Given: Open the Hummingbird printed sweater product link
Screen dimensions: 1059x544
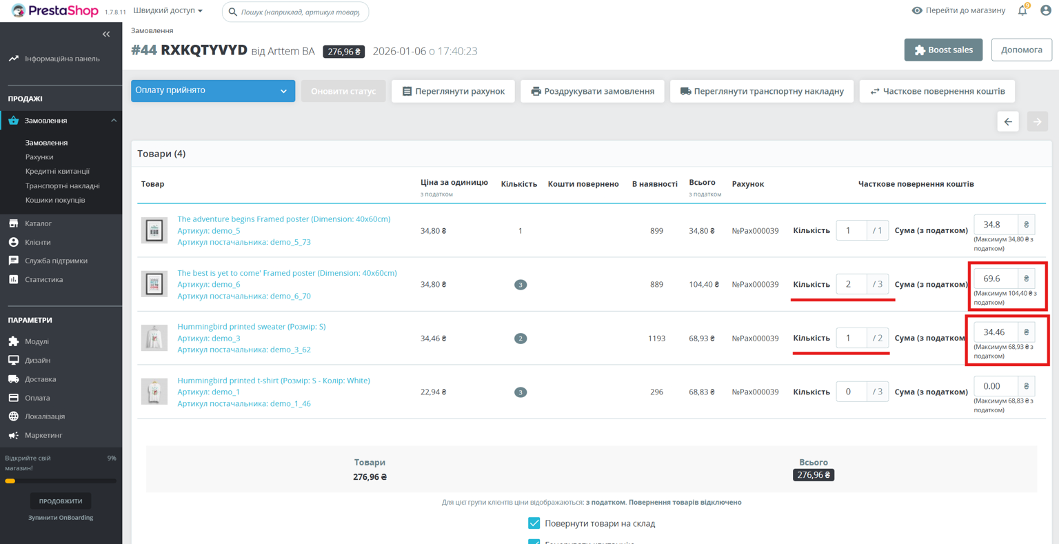Looking at the screenshot, I should click(251, 327).
